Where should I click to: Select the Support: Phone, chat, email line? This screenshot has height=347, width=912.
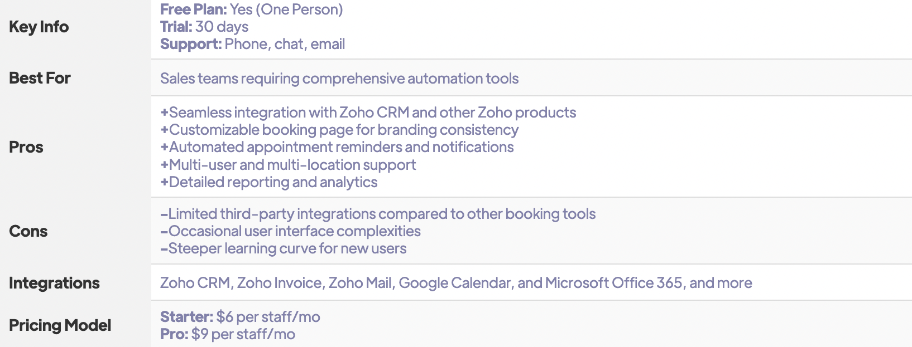(252, 44)
